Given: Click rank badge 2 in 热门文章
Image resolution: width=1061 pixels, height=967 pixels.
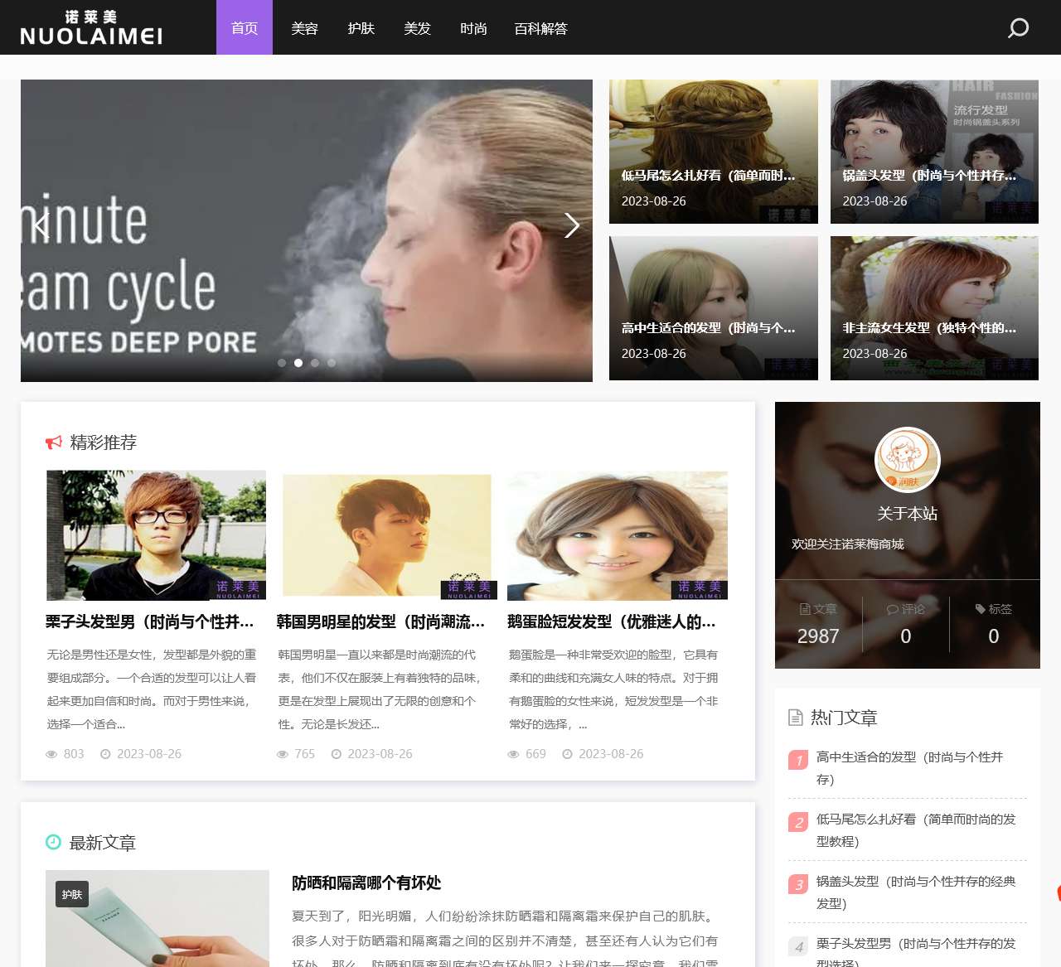Looking at the screenshot, I should (798, 822).
